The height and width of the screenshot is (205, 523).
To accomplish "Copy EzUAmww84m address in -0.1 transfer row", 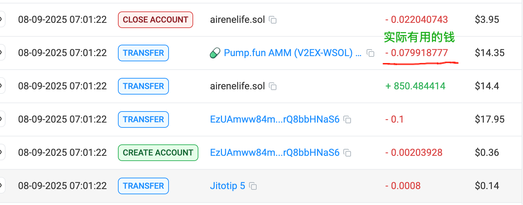I will click(x=347, y=120).
